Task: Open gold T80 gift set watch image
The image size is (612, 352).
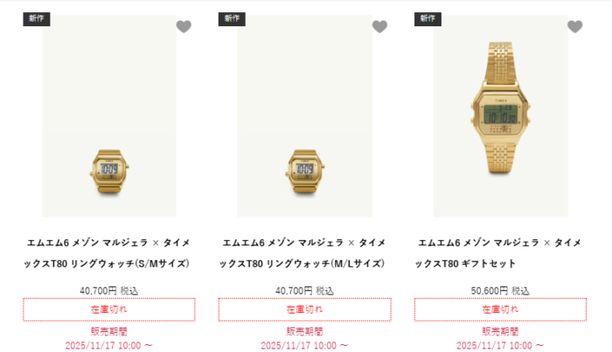Action: tap(500, 116)
